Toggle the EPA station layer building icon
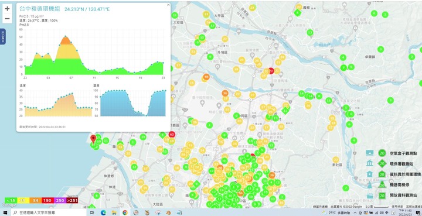This screenshot has width=422, height=216. [370, 163]
